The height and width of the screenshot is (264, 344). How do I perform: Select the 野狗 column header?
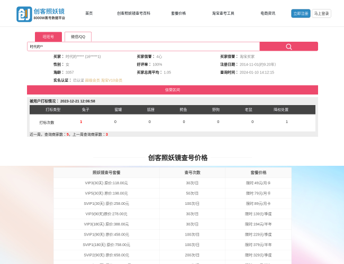click(216, 109)
